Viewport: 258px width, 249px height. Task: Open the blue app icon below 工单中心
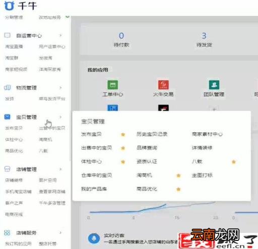113,108
